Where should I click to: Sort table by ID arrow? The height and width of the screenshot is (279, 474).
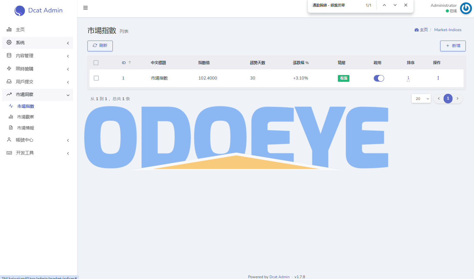[130, 63]
